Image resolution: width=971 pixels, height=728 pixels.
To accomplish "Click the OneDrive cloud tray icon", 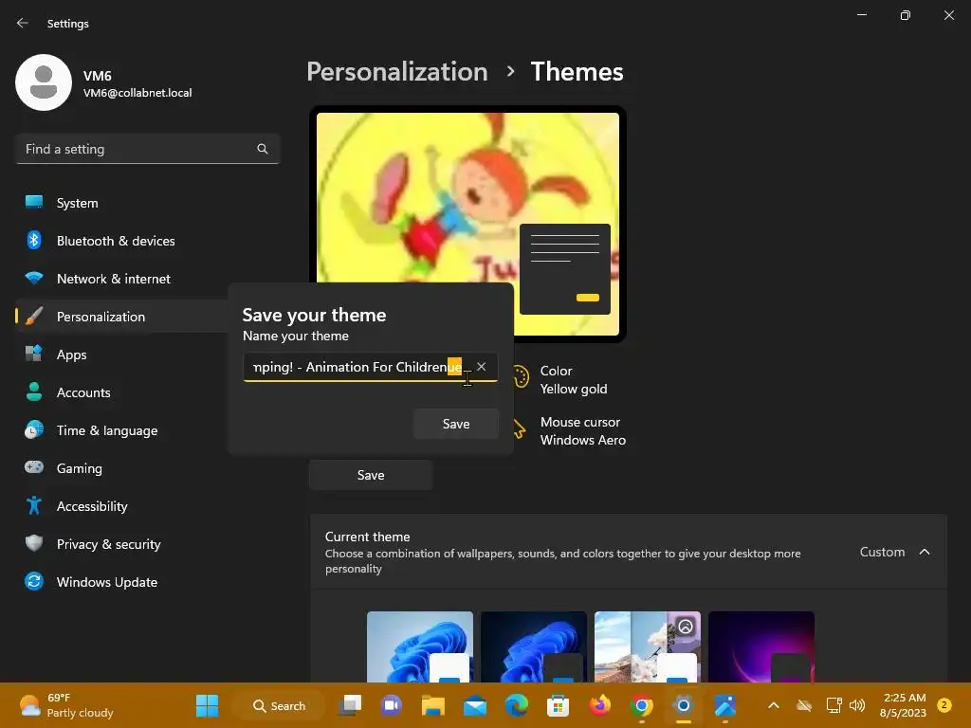I will pyautogui.click(x=804, y=705).
